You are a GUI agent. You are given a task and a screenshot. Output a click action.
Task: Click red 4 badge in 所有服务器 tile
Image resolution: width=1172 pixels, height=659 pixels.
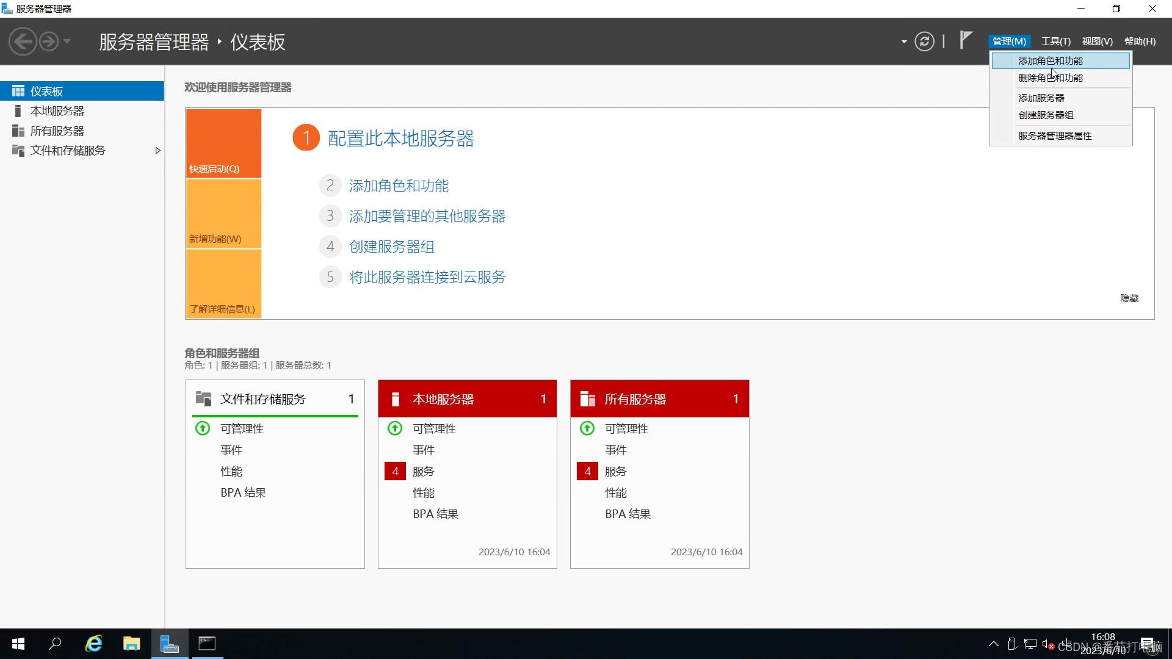587,471
